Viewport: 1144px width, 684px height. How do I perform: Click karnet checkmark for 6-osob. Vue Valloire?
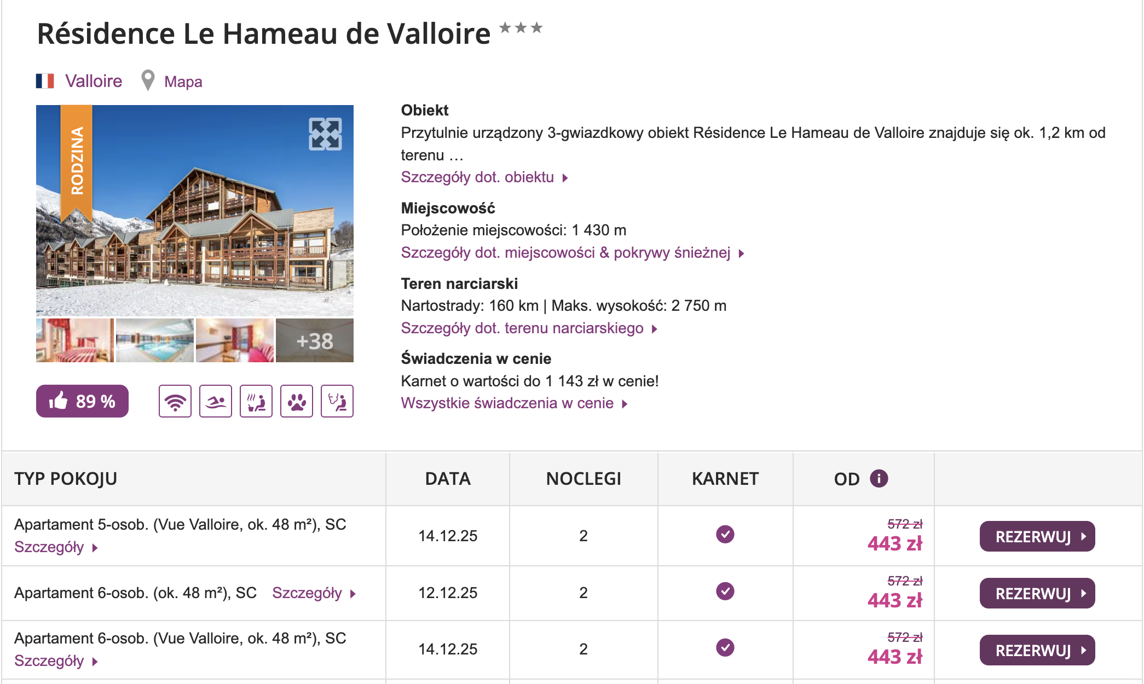(x=725, y=647)
